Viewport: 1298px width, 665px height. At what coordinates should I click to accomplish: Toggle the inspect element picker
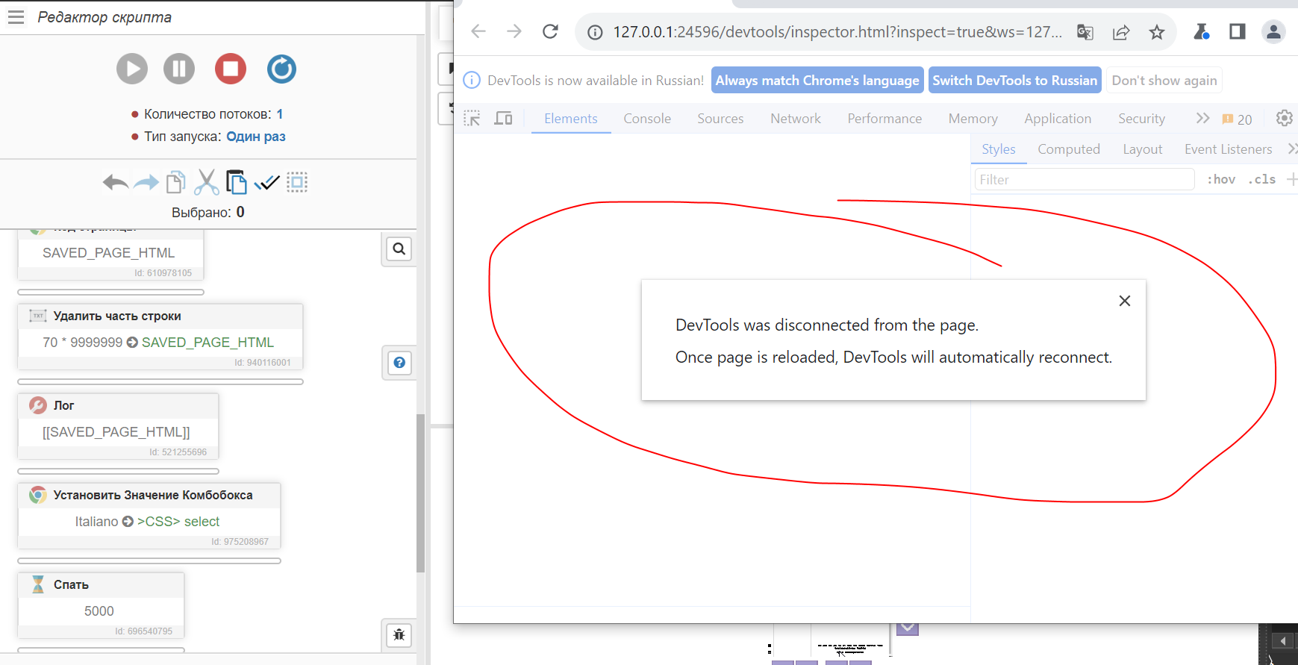pos(472,119)
